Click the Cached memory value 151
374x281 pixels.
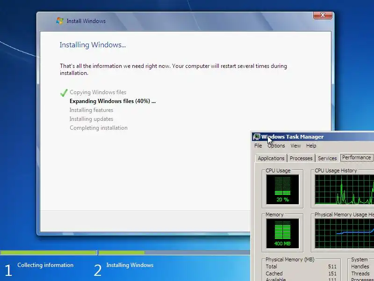coord(332,274)
